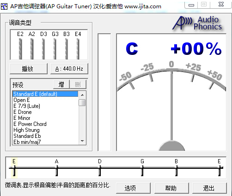Click the G marker on the string bar
Viewport: 232px width, 196px height.
pyautogui.click(x=142, y=168)
